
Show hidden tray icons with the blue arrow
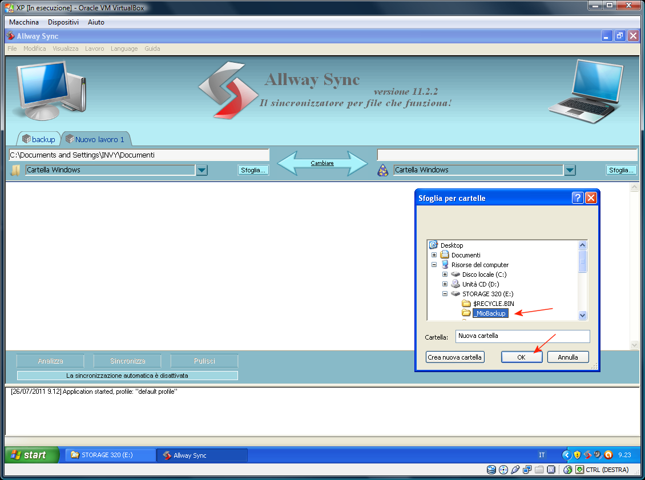[x=566, y=455]
